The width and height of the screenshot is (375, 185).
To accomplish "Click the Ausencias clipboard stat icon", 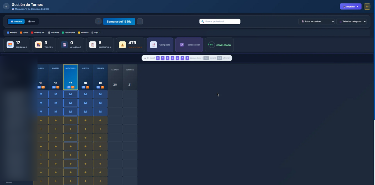I will click(92, 45).
